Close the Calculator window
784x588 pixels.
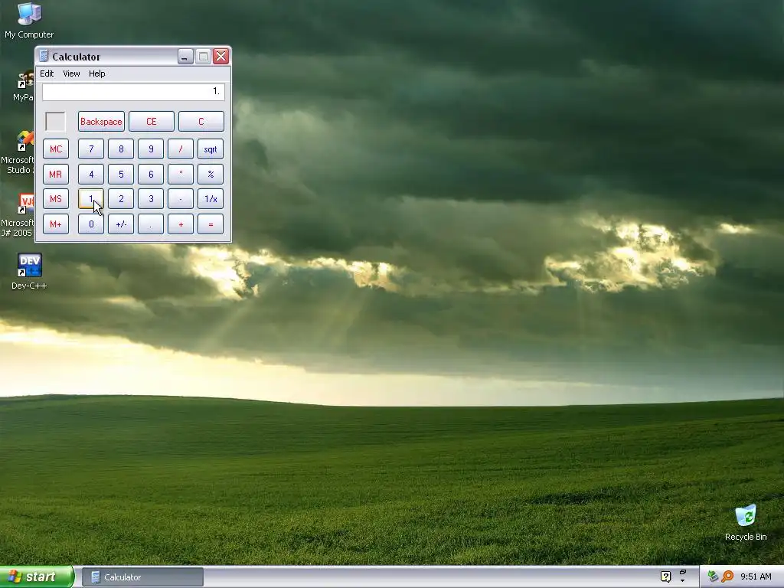(220, 57)
